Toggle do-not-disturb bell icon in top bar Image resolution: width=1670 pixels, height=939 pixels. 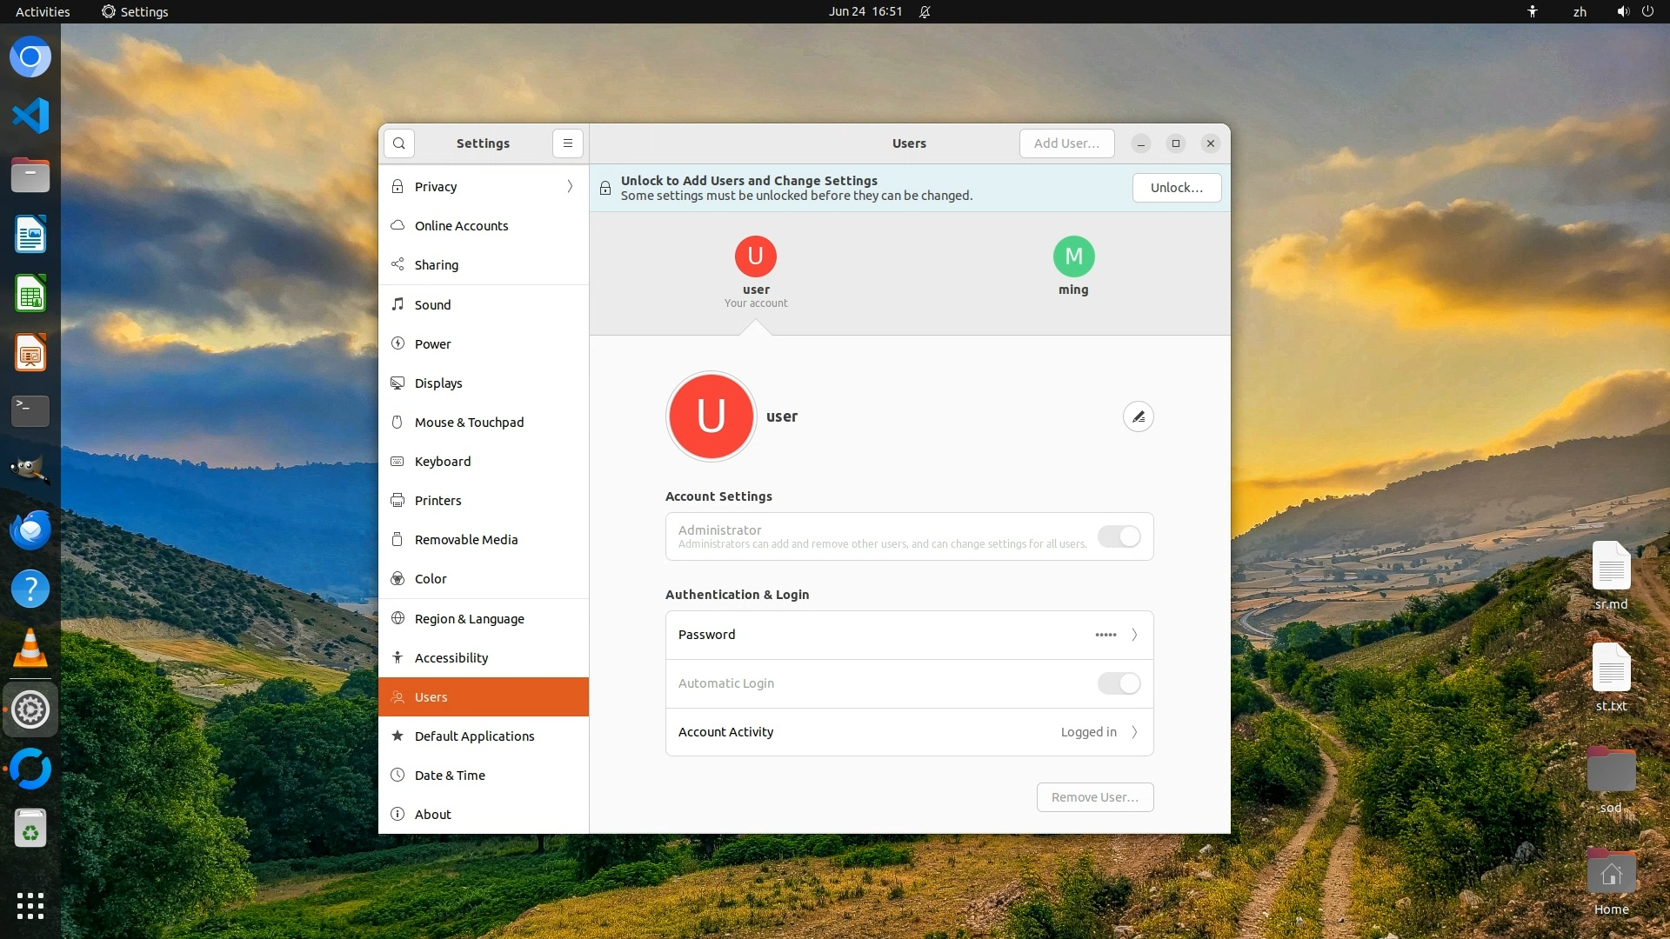coord(925,12)
